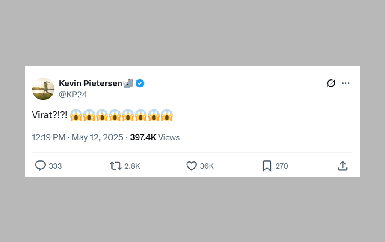Screen dimensions: 385x242
Task: Bookmark the tweet with the bookmark icon
Action: (267, 166)
